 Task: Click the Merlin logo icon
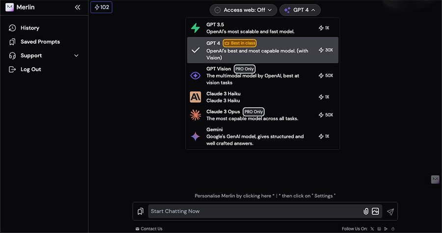pyautogui.click(x=9, y=7)
